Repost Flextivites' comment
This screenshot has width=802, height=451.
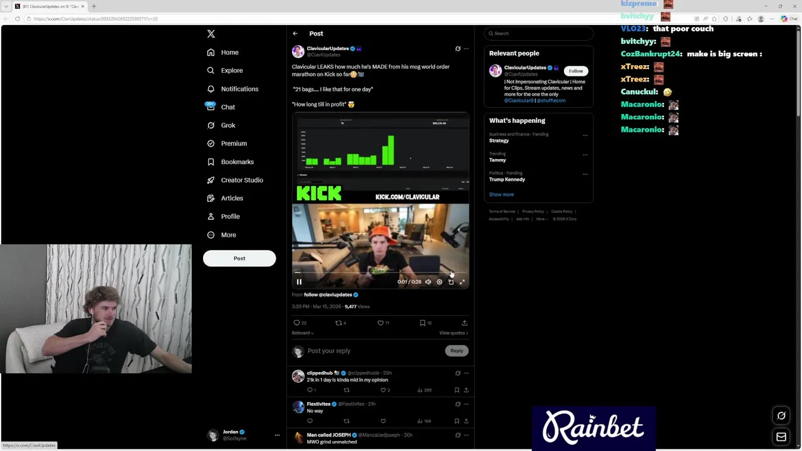click(x=346, y=421)
